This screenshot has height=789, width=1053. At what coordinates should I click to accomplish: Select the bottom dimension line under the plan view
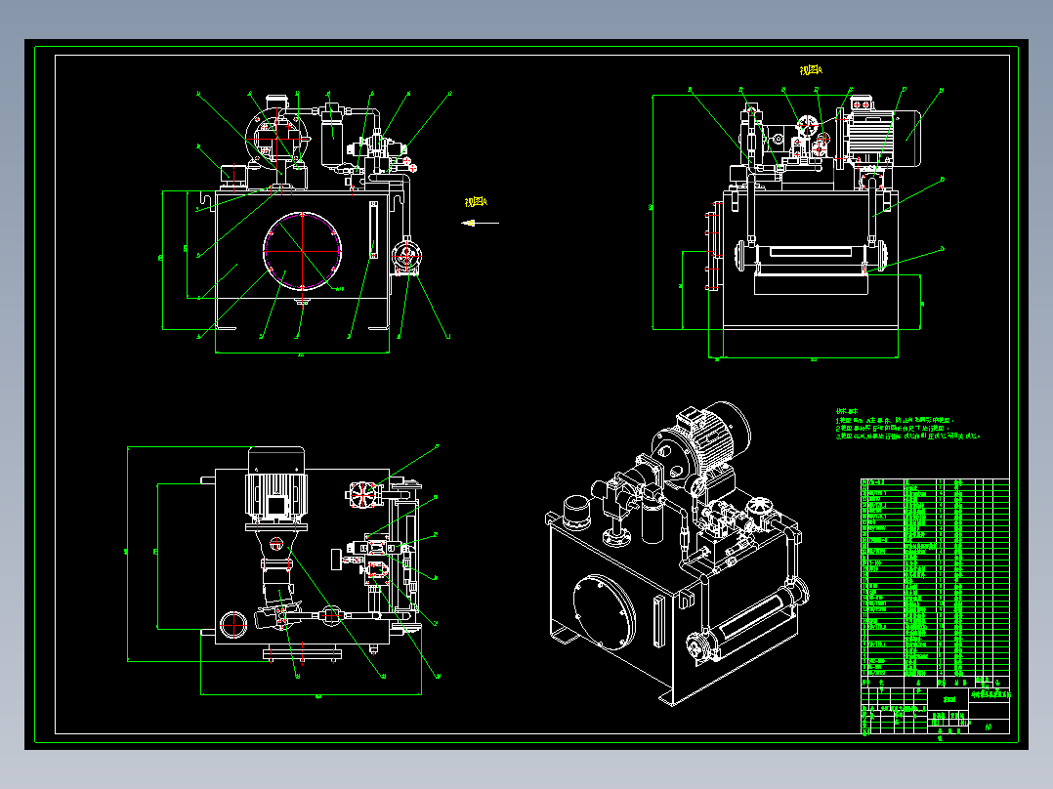point(311,694)
